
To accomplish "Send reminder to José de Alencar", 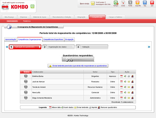I will (x=129, y=82).
